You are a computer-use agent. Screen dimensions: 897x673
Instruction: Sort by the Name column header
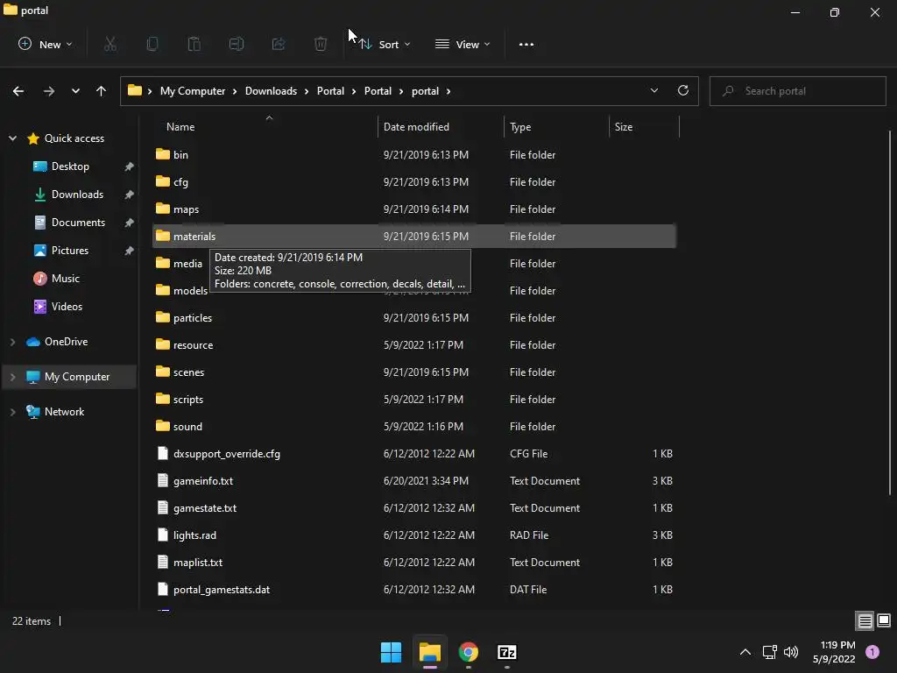pos(266,126)
